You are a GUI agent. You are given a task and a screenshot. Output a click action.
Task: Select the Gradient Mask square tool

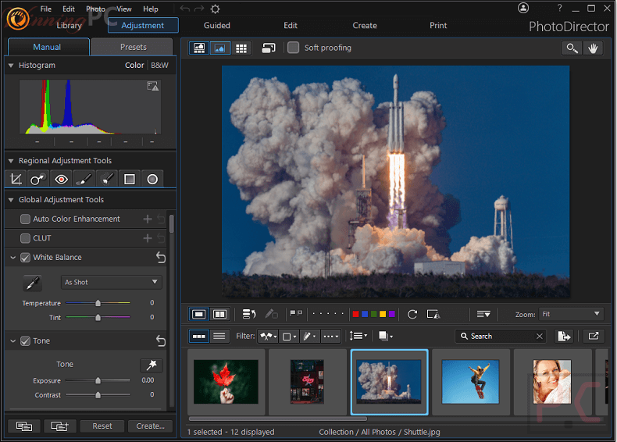point(130,179)
